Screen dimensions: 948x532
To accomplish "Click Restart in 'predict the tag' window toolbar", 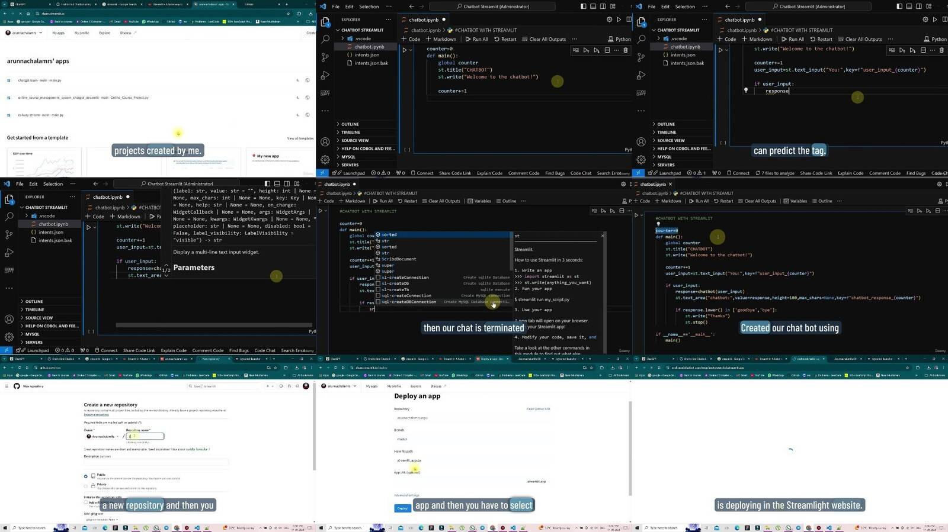I will point(821,39).
